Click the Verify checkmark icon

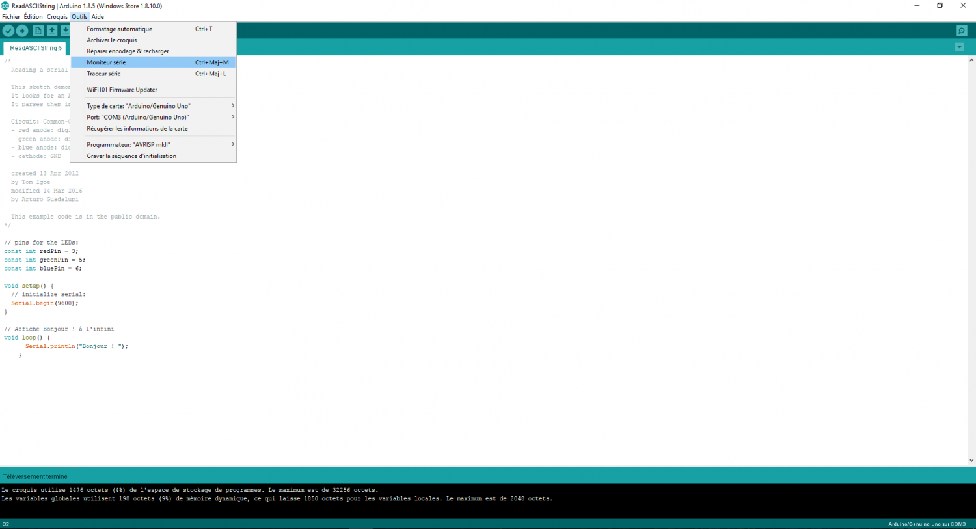click(8, 30)
